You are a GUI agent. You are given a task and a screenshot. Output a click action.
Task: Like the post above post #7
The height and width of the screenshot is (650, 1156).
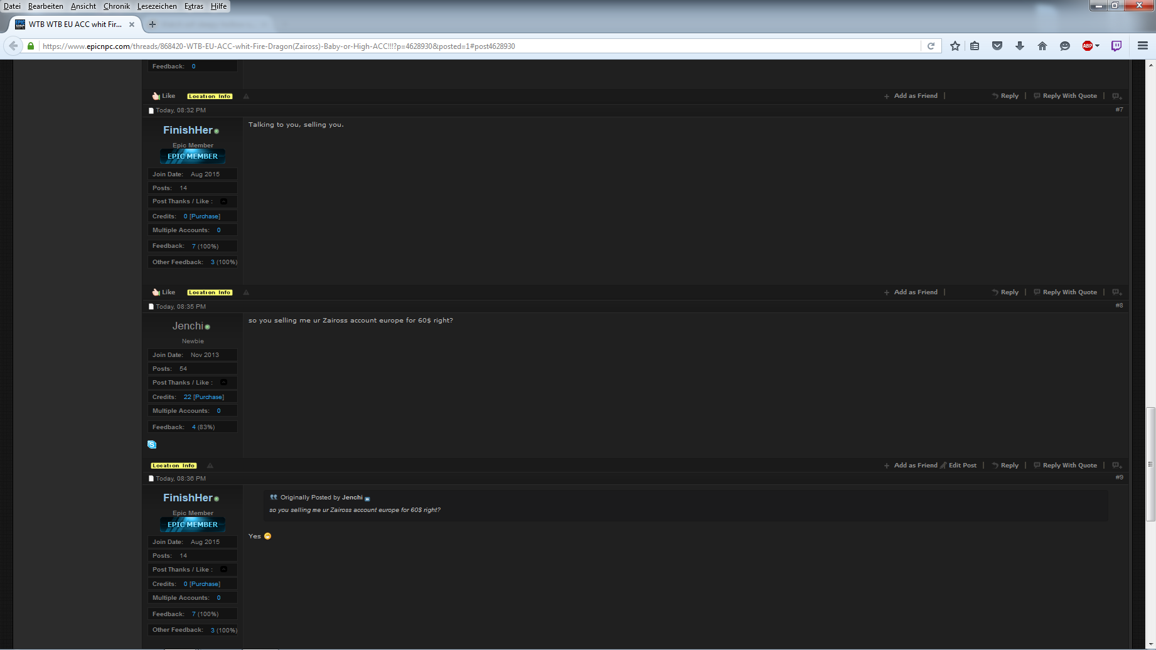[x=164, y=96]
